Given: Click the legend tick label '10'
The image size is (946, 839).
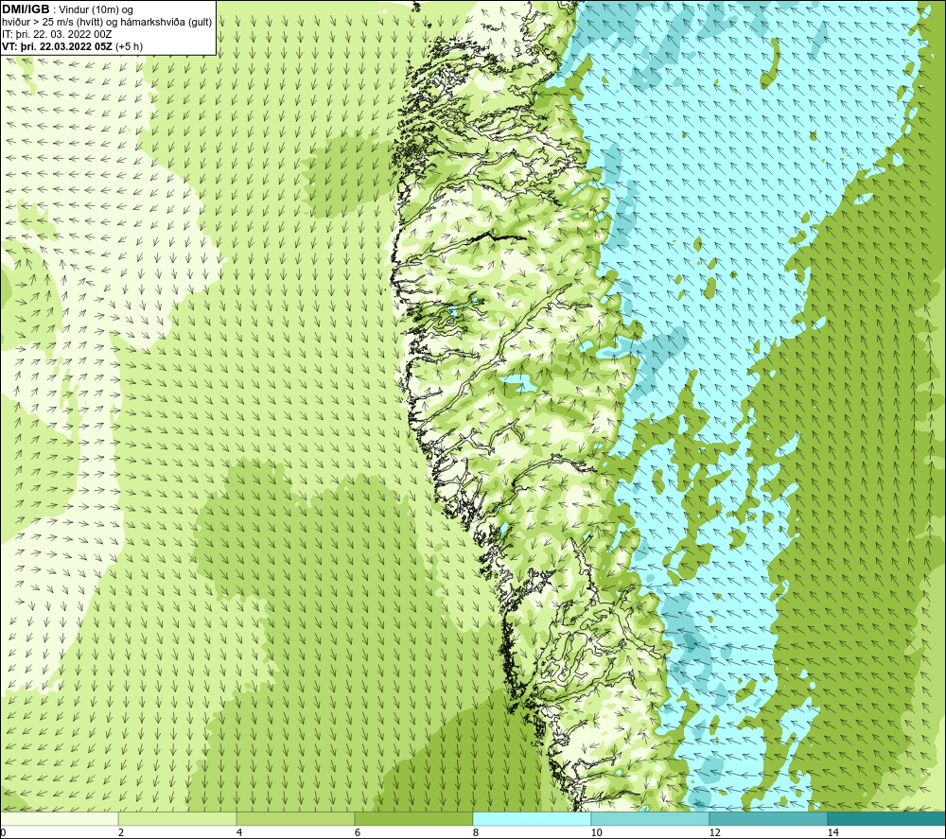Looking at the screenshot, I should (x=596, y=832).
